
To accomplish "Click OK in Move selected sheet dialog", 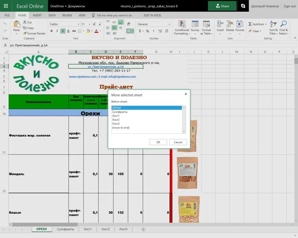I will pos(158,142).
